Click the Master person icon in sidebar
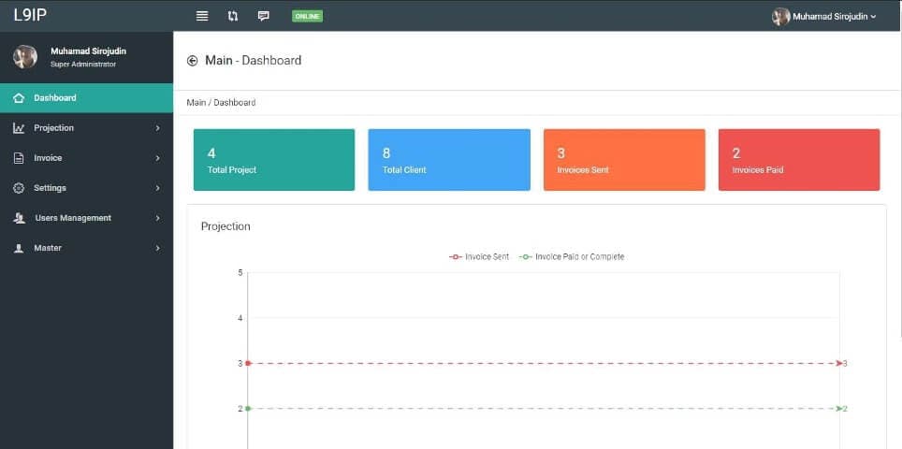This screenshot has height=449, width=902. (x=19, y=248)
